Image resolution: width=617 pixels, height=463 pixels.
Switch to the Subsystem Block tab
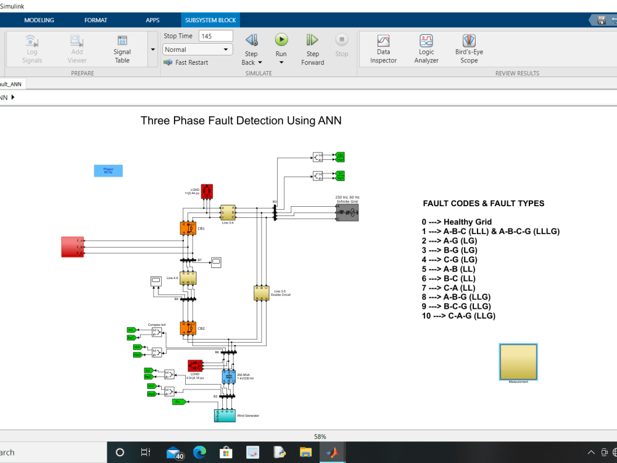coord(210,20)
